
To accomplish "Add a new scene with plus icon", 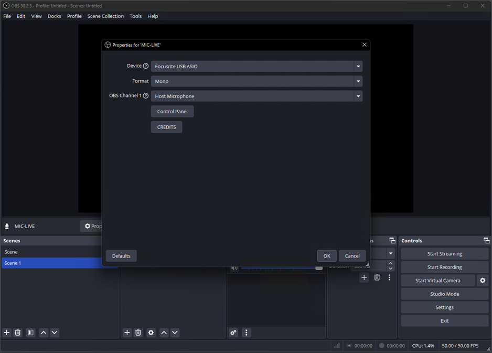I will pyautogui.click(x=7, y=333).
